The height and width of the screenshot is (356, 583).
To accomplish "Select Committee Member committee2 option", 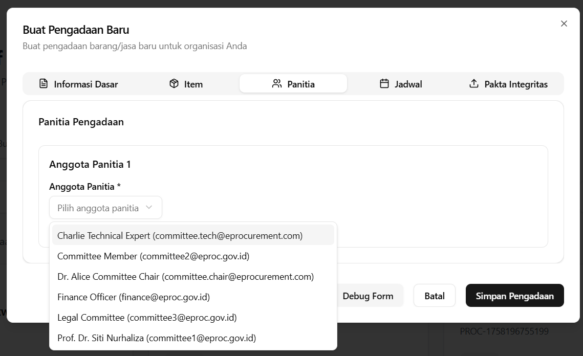I will 153,256.
